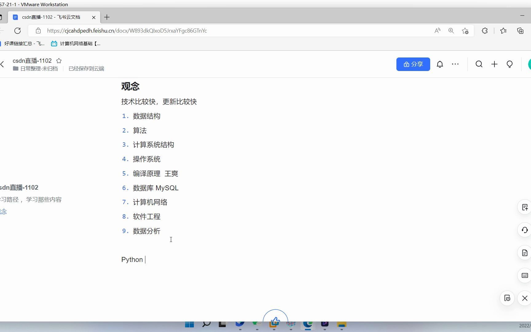Open Edge browser from the taskbar

pos(308,325)
